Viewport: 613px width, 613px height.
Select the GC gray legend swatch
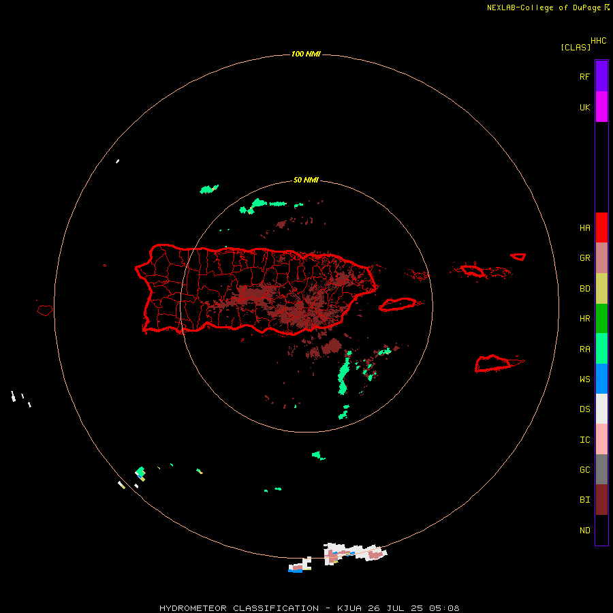point(601,469)
